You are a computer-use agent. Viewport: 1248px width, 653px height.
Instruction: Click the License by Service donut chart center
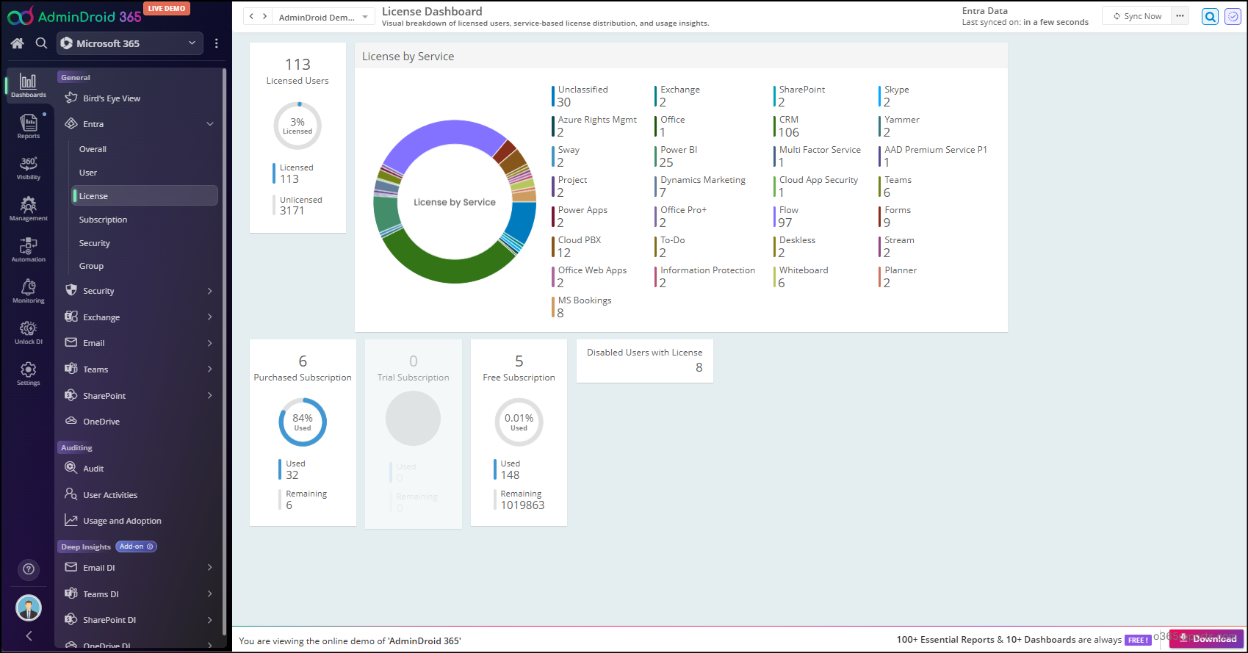tap(455, 202)
